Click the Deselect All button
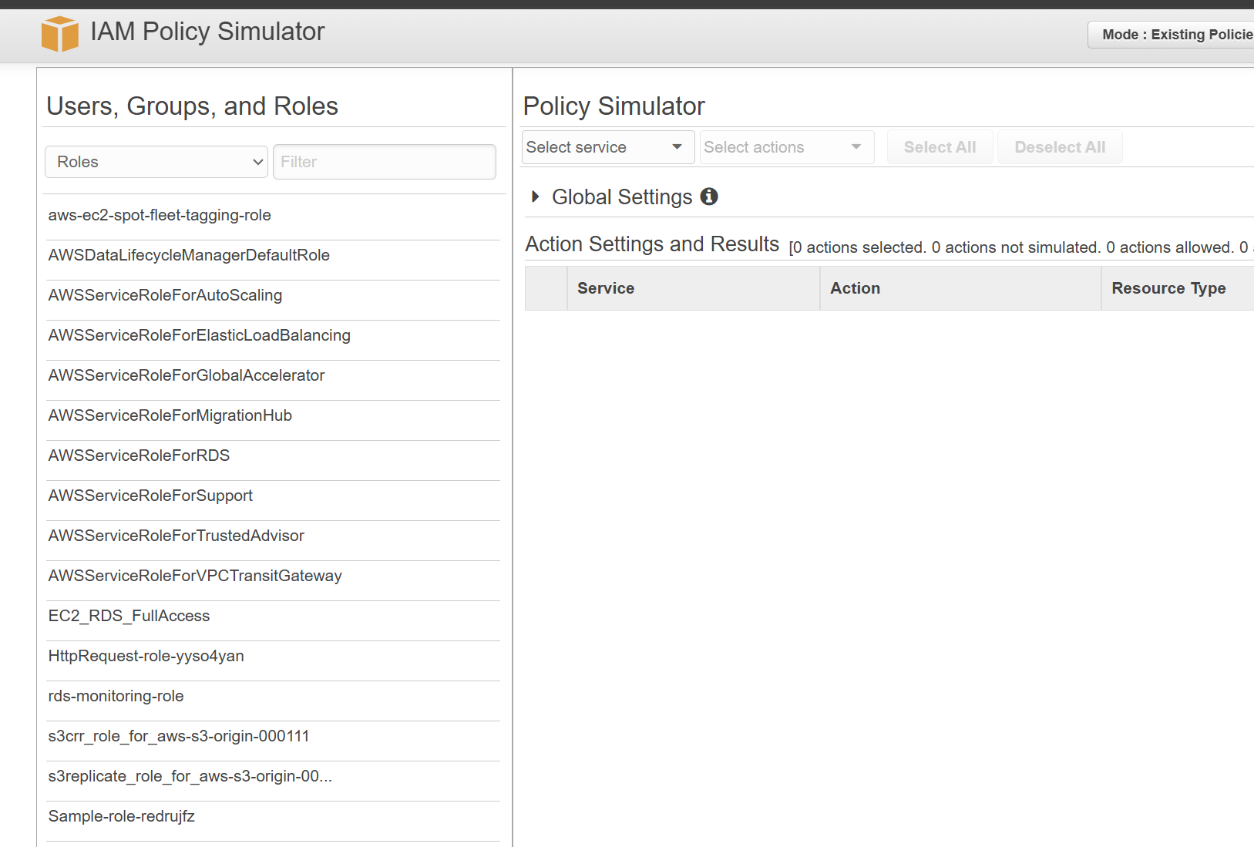The image size is (1254, 847). (1059, 147)
